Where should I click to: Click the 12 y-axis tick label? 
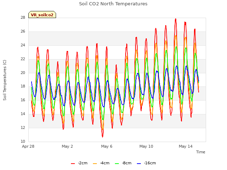tap(23, 127)
